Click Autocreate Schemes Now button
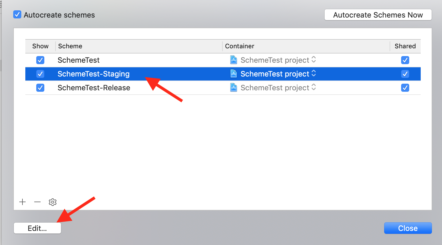Image resolution: width=442 pixels, height=245 pixels. coord(378,15)
